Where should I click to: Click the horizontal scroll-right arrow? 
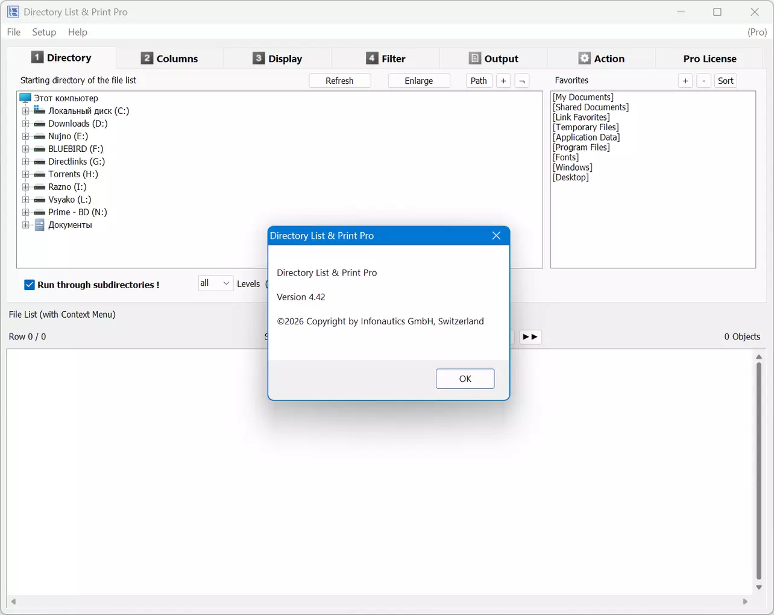click(x=745, y=601)
